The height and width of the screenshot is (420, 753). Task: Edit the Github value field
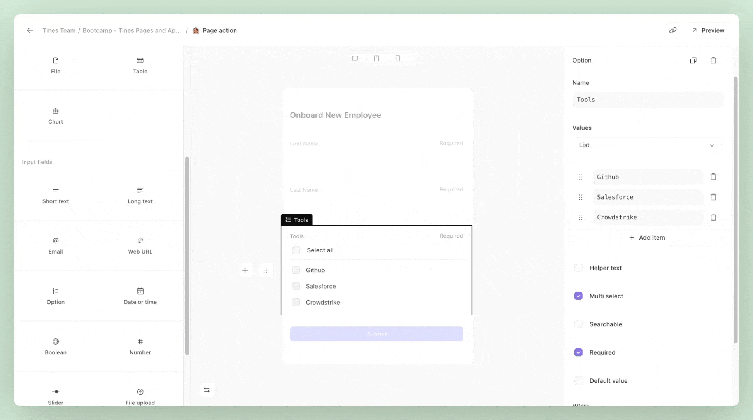point(648,177)
